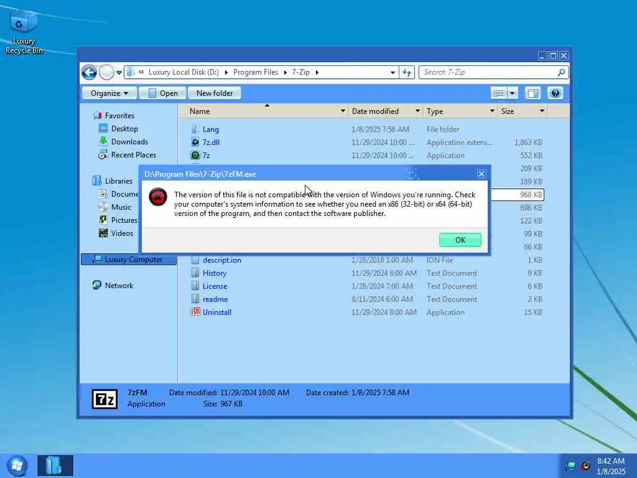Select the 7z application file
The image size is (637, 478).
(206, 155)
